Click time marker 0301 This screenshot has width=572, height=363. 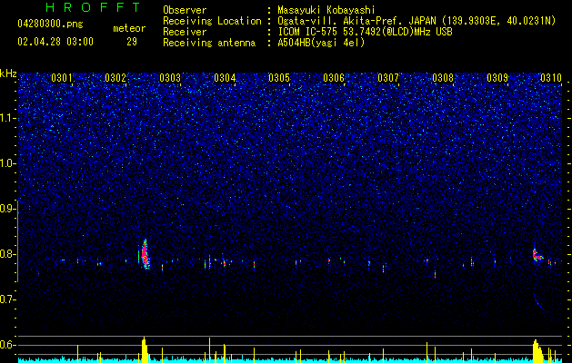(x=62, y=78)
